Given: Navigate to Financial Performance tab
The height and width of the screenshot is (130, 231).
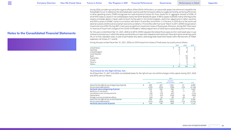Looking at the screenshot, I should click(x=142, y=3).
